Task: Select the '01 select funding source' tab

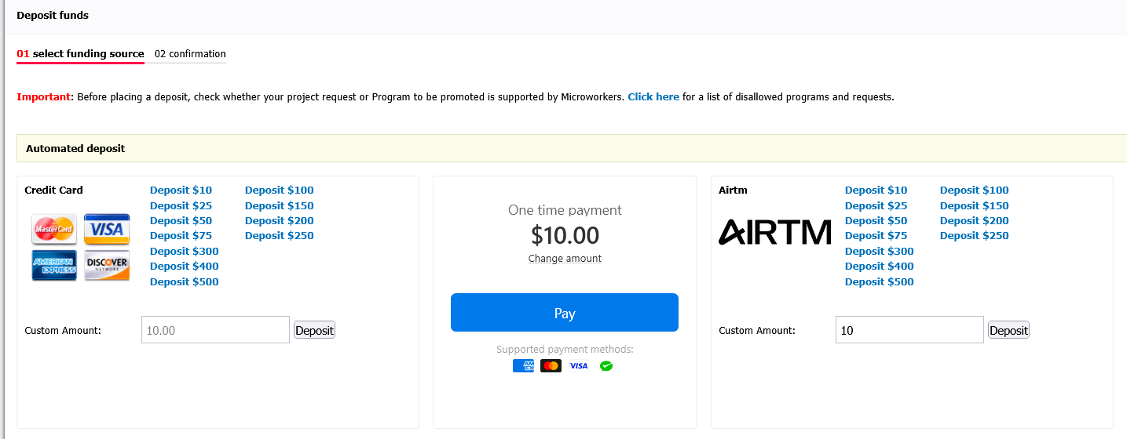Action: [80, 54]
